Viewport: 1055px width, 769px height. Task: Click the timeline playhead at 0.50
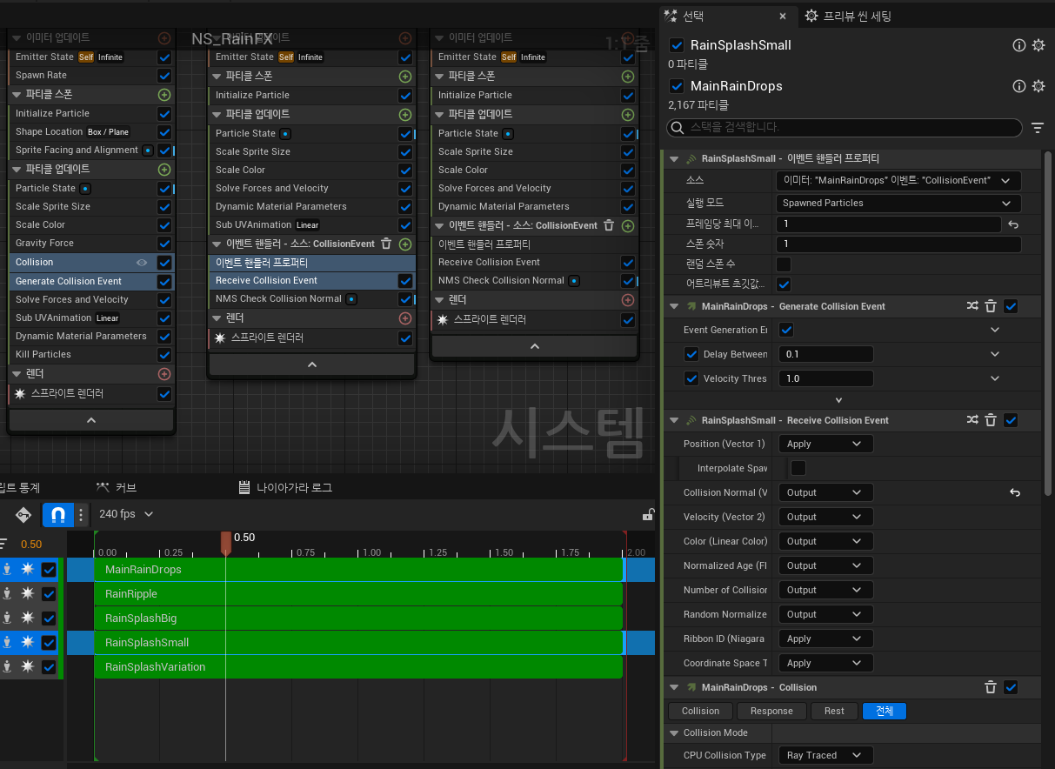(226, 543)
